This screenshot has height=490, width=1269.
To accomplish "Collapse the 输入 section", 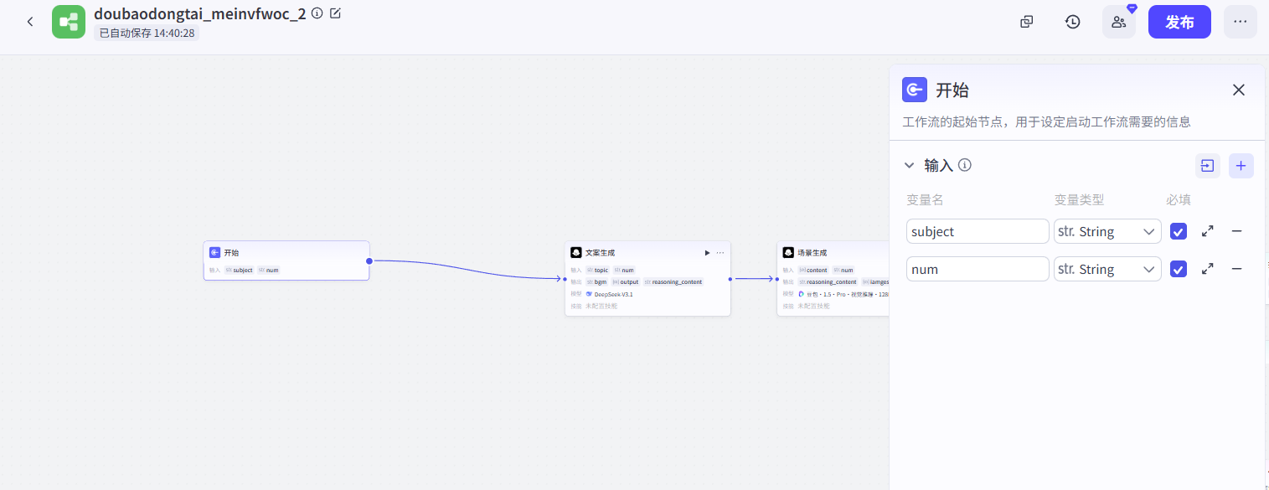I will [x=909, y=166].
